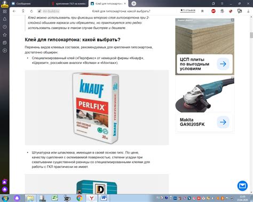
Task: Open the downloads arrow icon
Action: [248, 11]
